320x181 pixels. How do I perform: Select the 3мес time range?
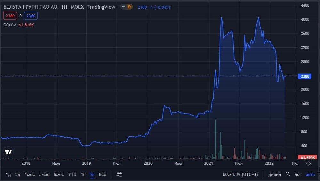click(44, 175)
